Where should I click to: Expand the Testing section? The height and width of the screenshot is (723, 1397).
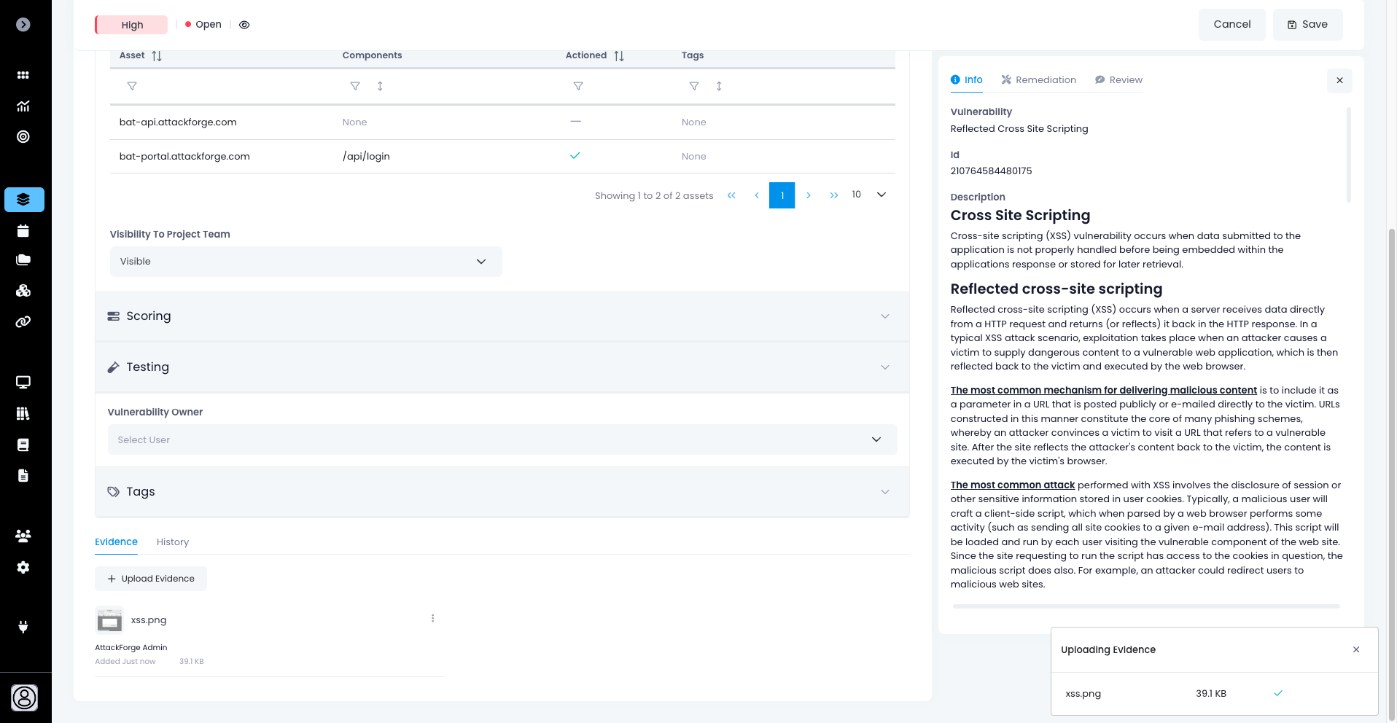502,367
